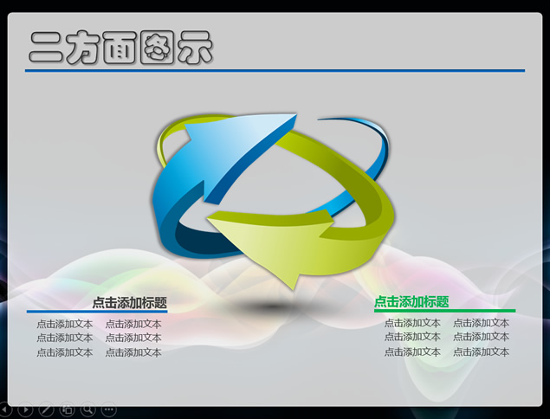
Task: Go to the previous slide arrow button
Action: pos(4,409)
